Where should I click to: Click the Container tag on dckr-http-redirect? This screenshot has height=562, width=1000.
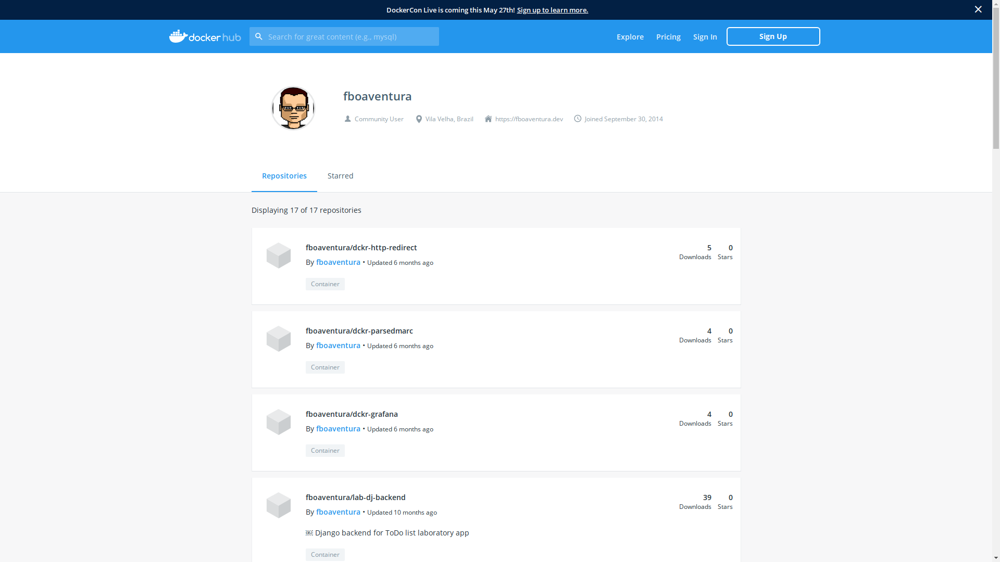tap(325, 284)
